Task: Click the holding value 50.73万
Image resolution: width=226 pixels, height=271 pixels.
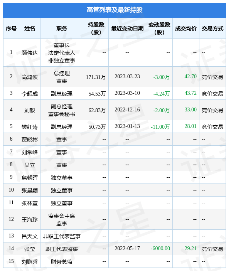Action: click(97, 127)
